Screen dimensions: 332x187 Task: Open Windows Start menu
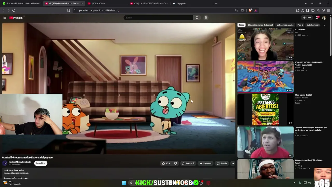[x=124, y=183]
